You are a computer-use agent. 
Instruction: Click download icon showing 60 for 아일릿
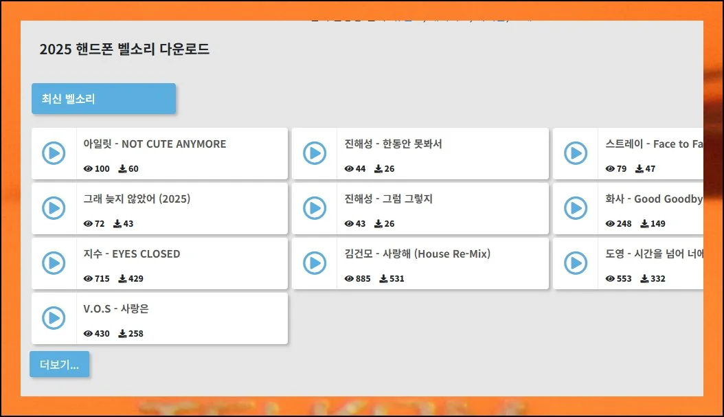click(122, 169)
